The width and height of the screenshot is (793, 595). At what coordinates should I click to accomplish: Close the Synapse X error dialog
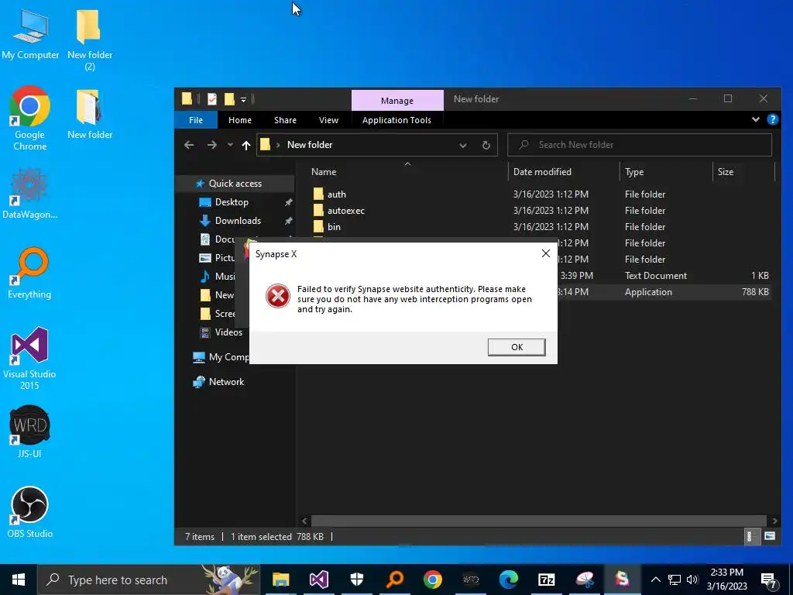pos(546,253)
